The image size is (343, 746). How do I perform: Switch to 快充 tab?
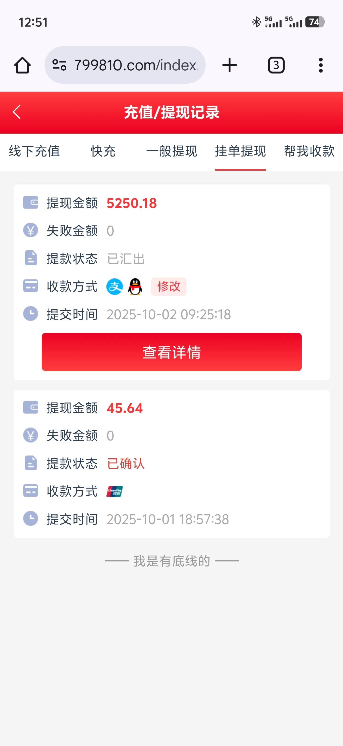103,151
